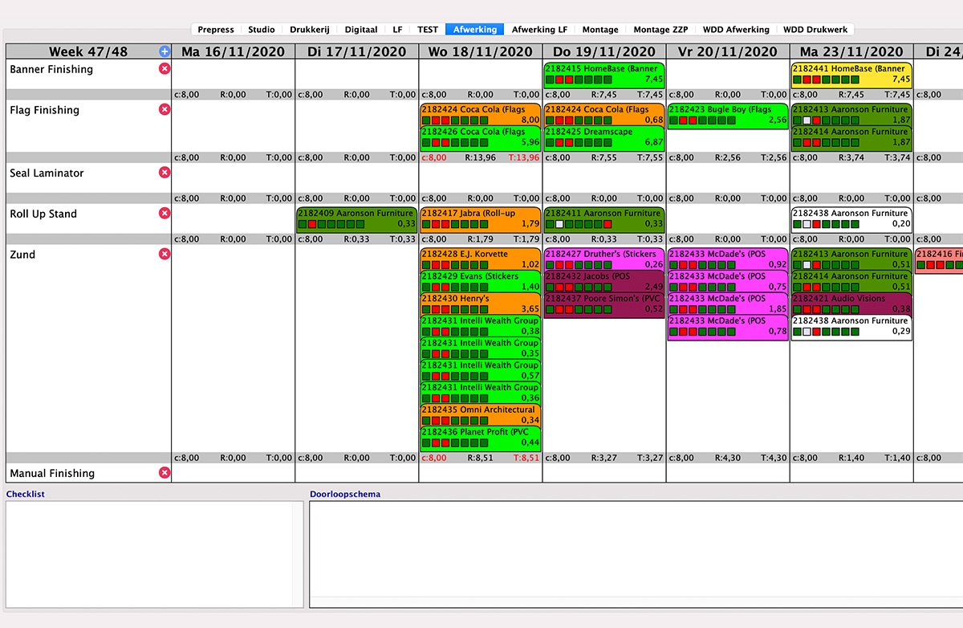Select job 2182429 Evans Stickers card
This screenshot has height=628, width=963.
(481, 281)
